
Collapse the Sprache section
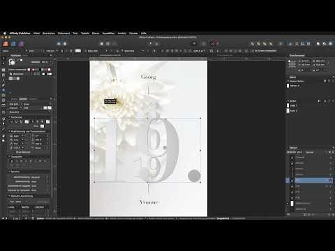10,172
